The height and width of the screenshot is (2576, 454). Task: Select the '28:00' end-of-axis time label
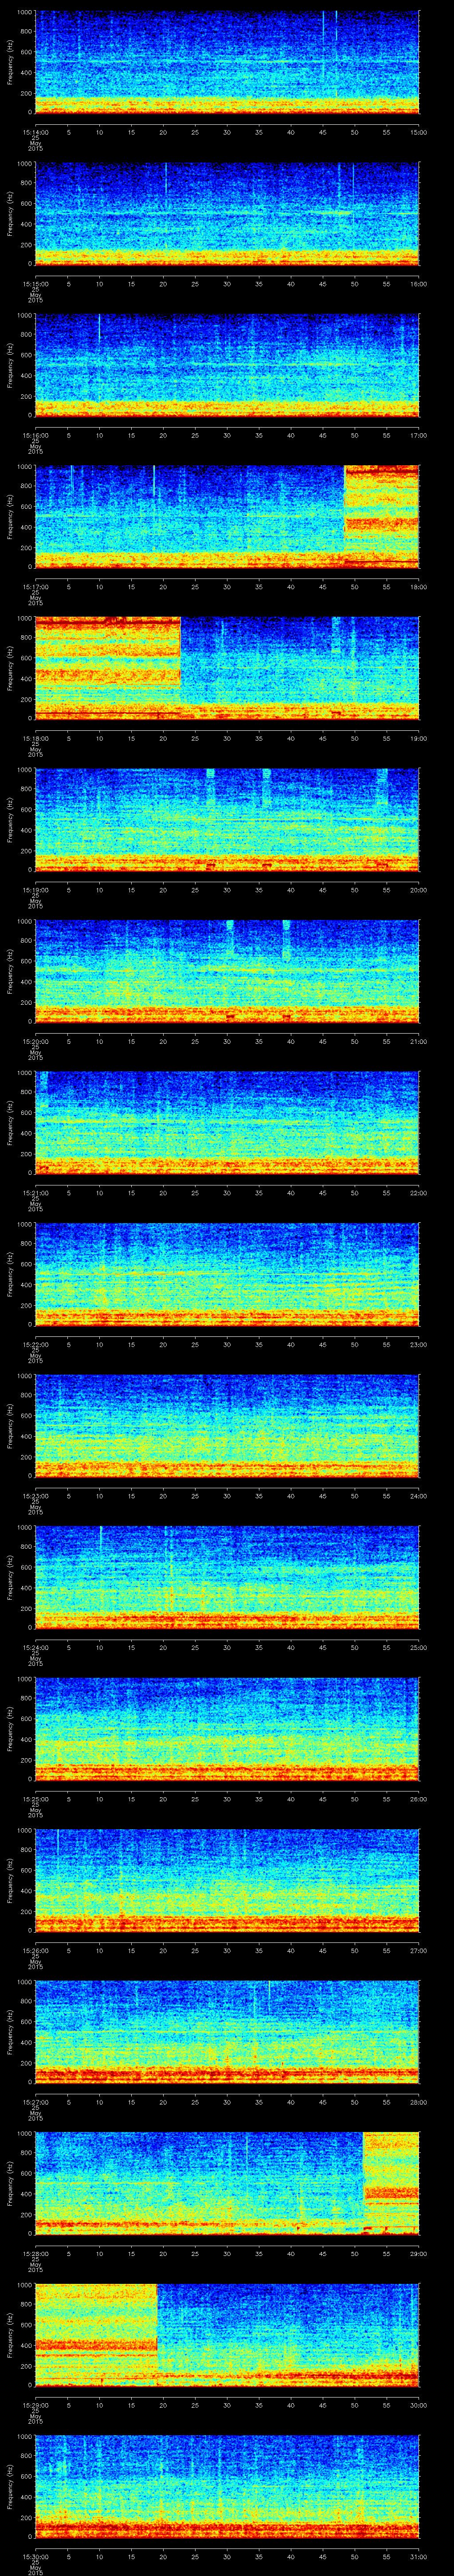[419, 2103]
